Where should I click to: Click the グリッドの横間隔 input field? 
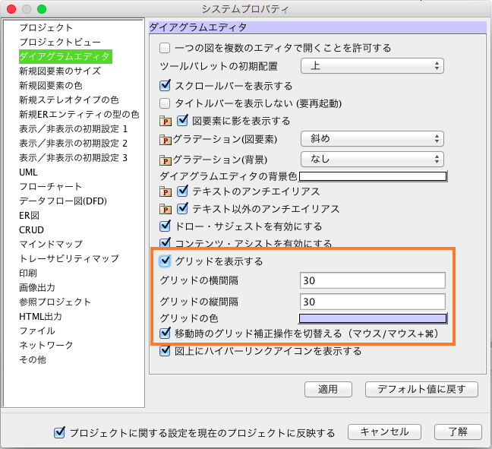coord(372,281)
